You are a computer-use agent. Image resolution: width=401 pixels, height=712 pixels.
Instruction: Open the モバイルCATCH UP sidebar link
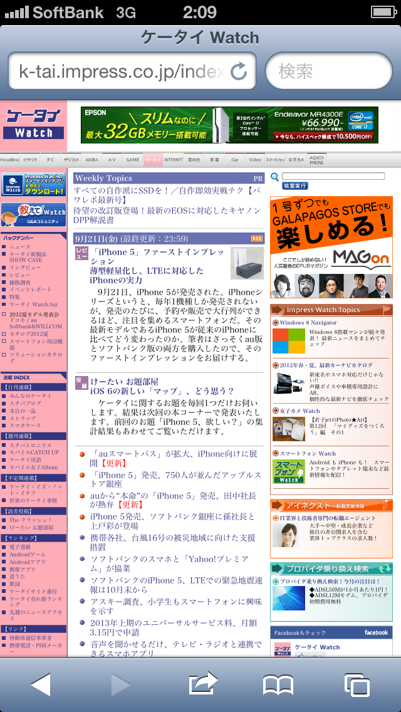pyautogui.click(x=34, y=453)
